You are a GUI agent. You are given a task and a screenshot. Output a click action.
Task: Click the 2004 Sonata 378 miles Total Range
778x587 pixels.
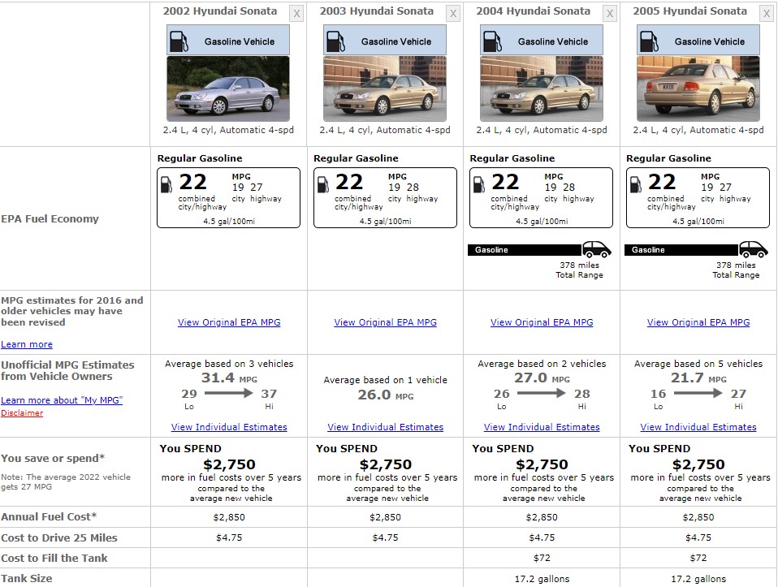click(580, 270)
